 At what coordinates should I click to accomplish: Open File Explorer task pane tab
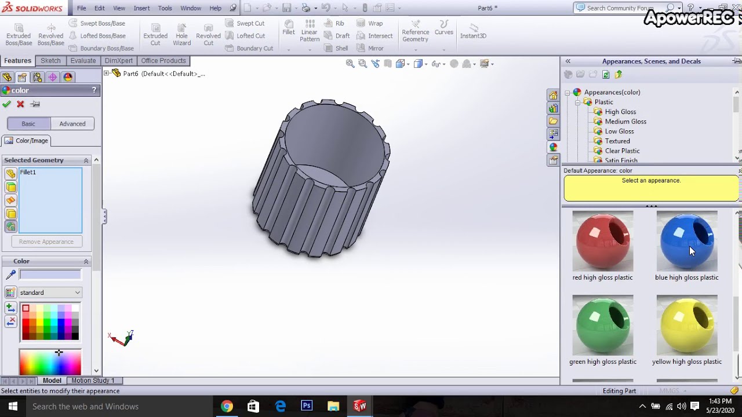point(553,121)
